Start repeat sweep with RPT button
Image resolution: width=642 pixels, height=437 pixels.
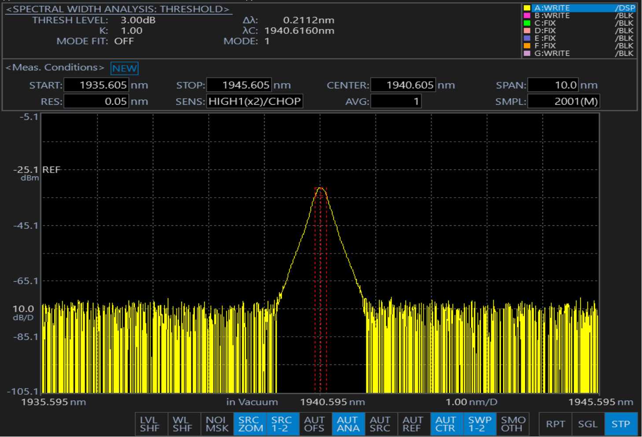point(555,424)
